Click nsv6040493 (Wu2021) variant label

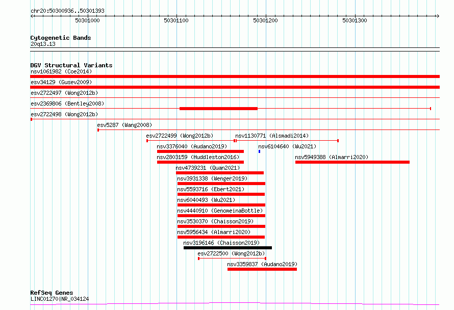(206, 200)
